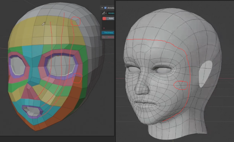This screenshot has width=234, height=142.
Task: Click the blue Thickness slider
Action: [108, 33]
